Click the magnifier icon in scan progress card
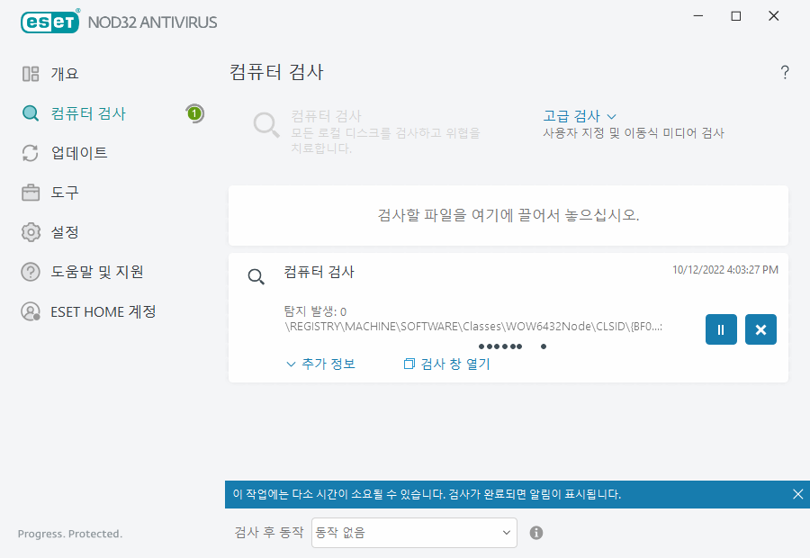 click(x=256, y=276)
